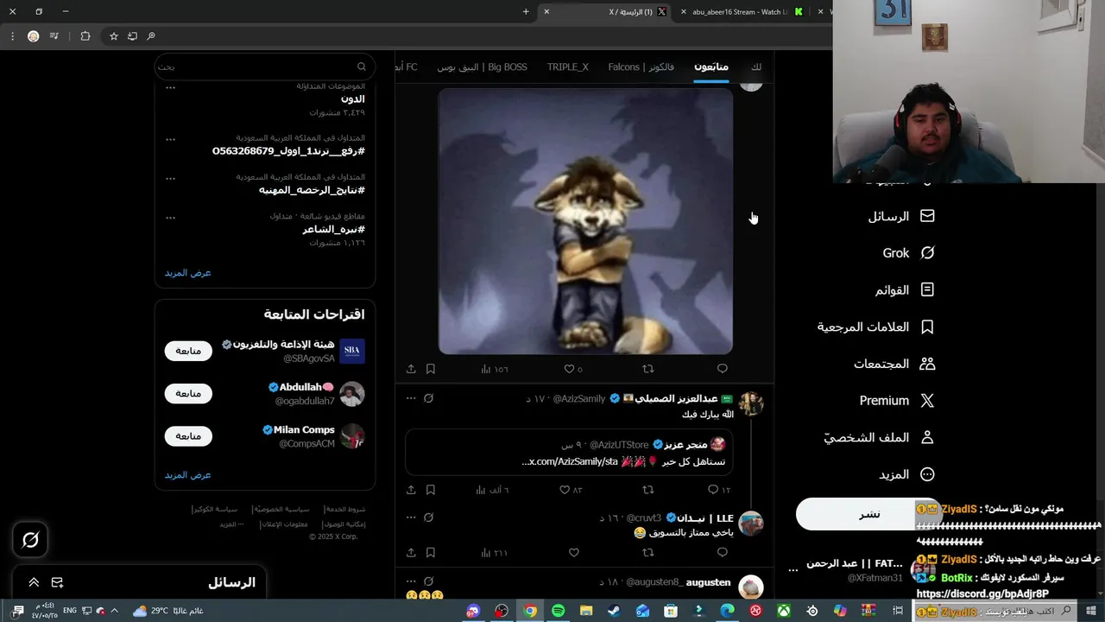Reply to the @cruvt3 post
Viewport: 1105px width, 622px height.
pos(723,553)
